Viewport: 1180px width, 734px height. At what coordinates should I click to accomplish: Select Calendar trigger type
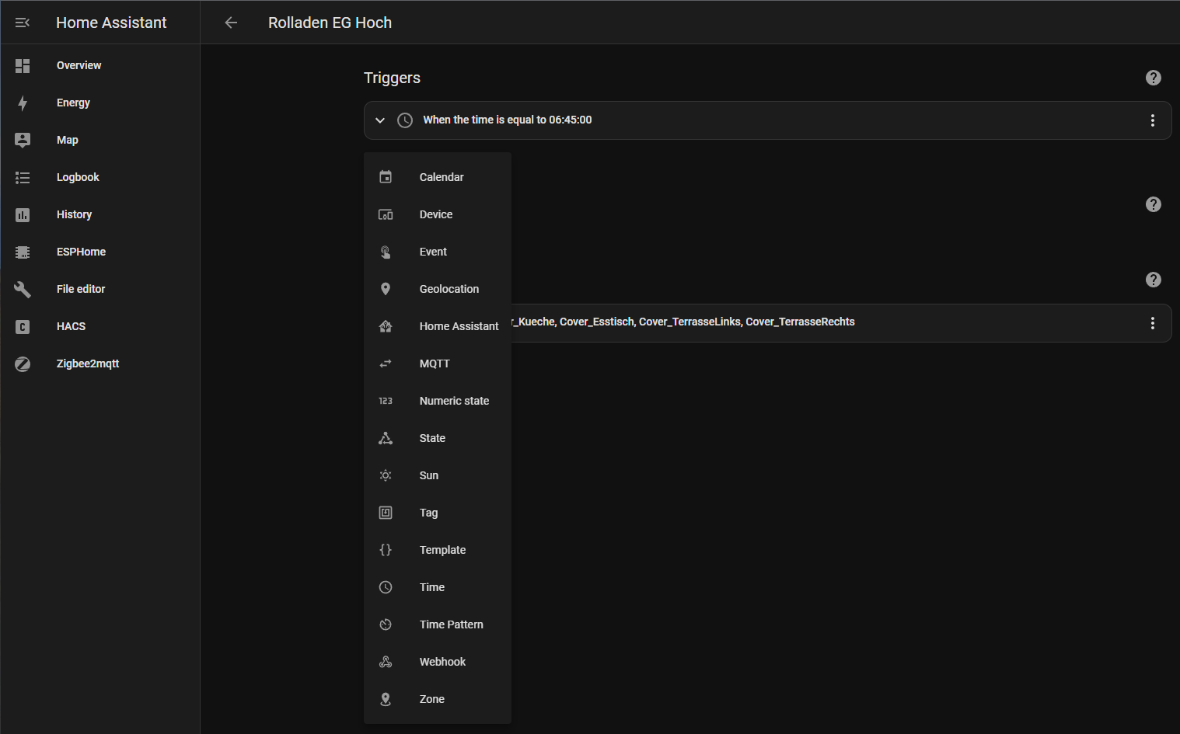(441, 177)
